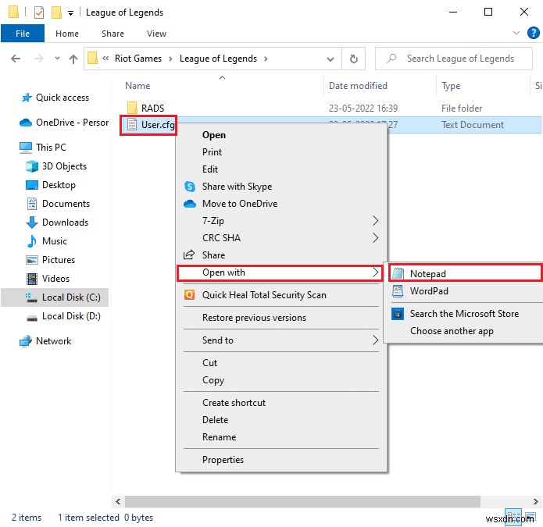Click the Help question mark icon
543x527 pixels.
point(530,34)
